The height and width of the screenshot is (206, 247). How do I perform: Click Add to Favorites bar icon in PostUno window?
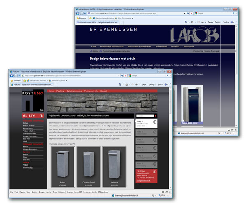[25, 80]
